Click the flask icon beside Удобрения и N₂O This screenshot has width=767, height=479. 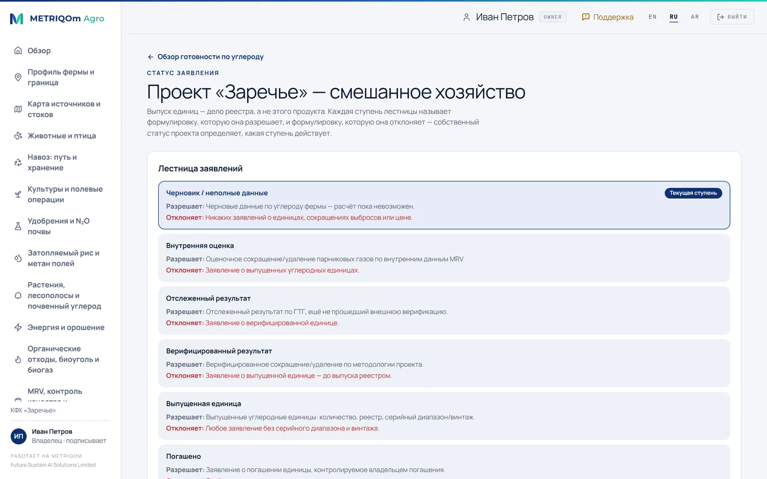coord(18,226)
